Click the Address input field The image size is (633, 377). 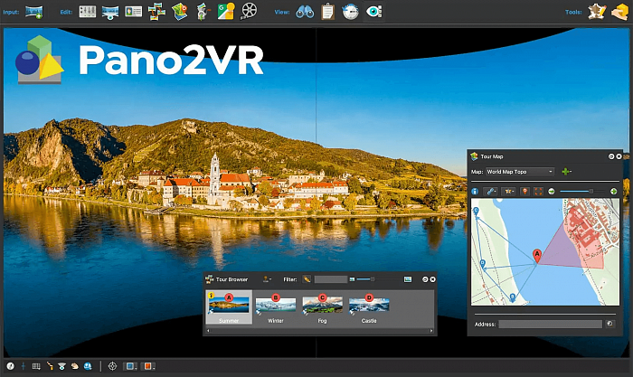pos(549,323)
